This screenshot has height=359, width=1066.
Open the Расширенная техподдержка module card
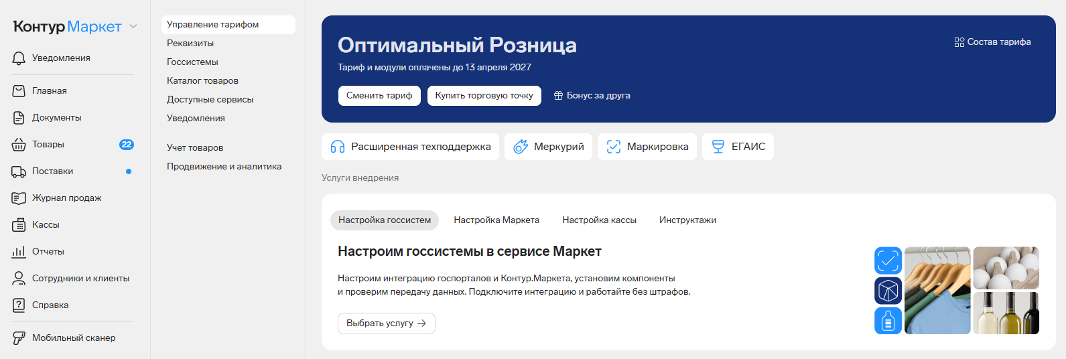point(410,147)
